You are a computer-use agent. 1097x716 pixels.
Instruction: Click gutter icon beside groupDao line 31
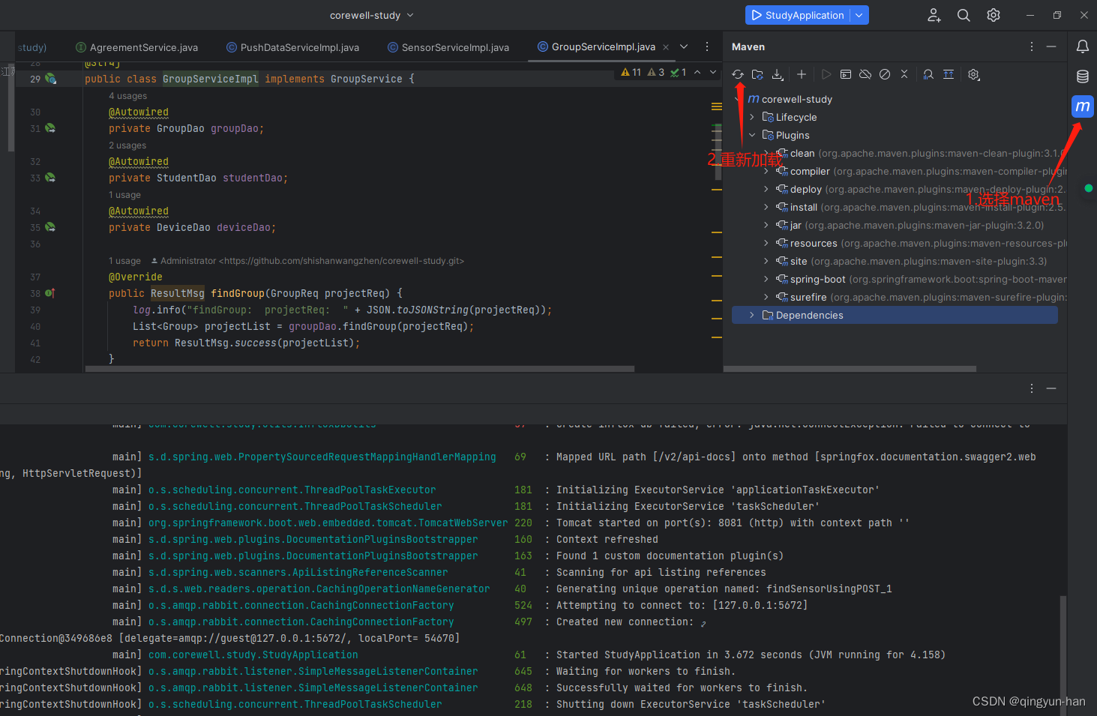tap(50, 128)
